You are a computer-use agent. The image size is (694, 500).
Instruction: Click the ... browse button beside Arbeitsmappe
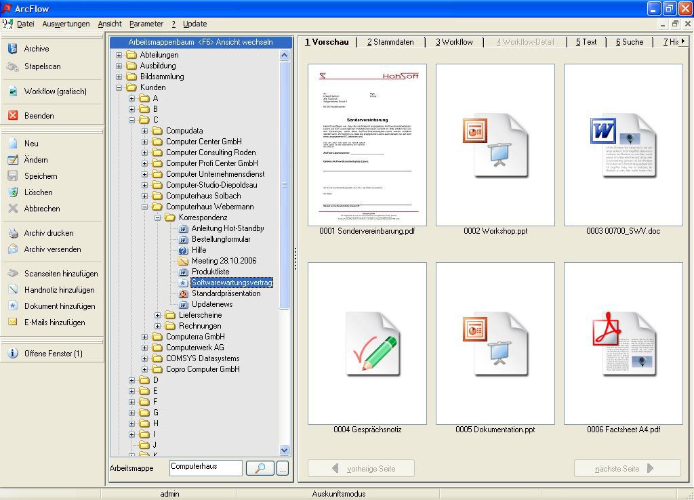click(x=283, y=467)
